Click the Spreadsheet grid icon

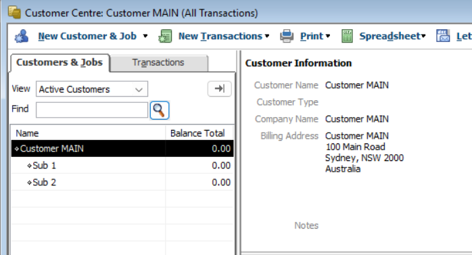tap(347, 36)
